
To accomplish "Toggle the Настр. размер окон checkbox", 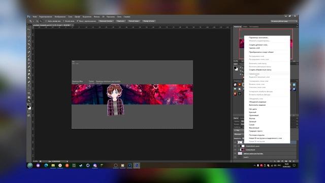I will click(46, 21).
